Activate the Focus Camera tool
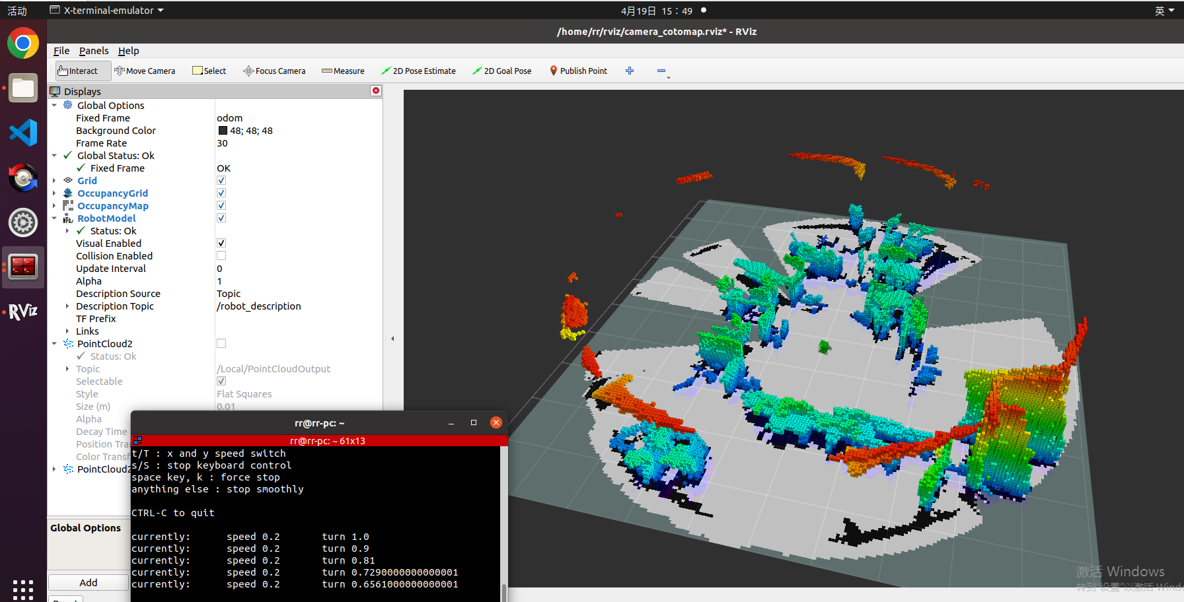 coord(274,71)
